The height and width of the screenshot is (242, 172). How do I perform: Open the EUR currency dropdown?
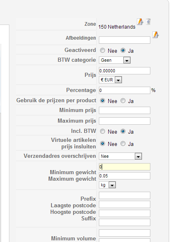click(110, 80)
